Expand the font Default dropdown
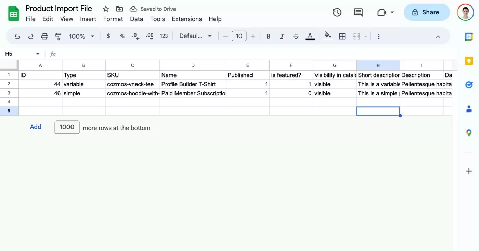Viewport: 479px width, 251px height. click(x=196, y=36)
